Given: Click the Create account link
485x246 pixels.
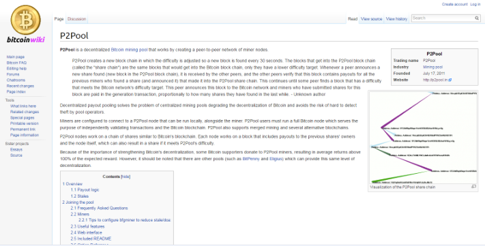Looking at the screenshot, I should (455, 4).
